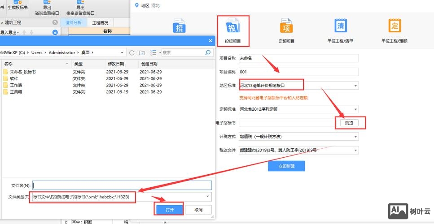Open the view mode dropdown arrow
Image resolution: width=434 pixels, height=224 pixels.
160,53
